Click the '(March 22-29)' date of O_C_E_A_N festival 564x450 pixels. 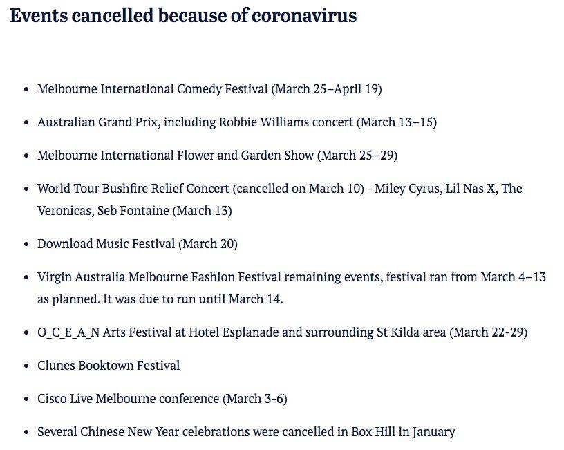click(x=488, y=332)
